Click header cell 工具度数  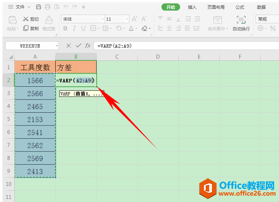[x=35, y=67]
